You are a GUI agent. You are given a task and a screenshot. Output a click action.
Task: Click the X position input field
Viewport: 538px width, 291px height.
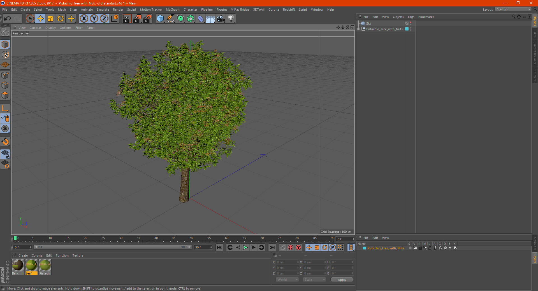(x=287, y=262)
